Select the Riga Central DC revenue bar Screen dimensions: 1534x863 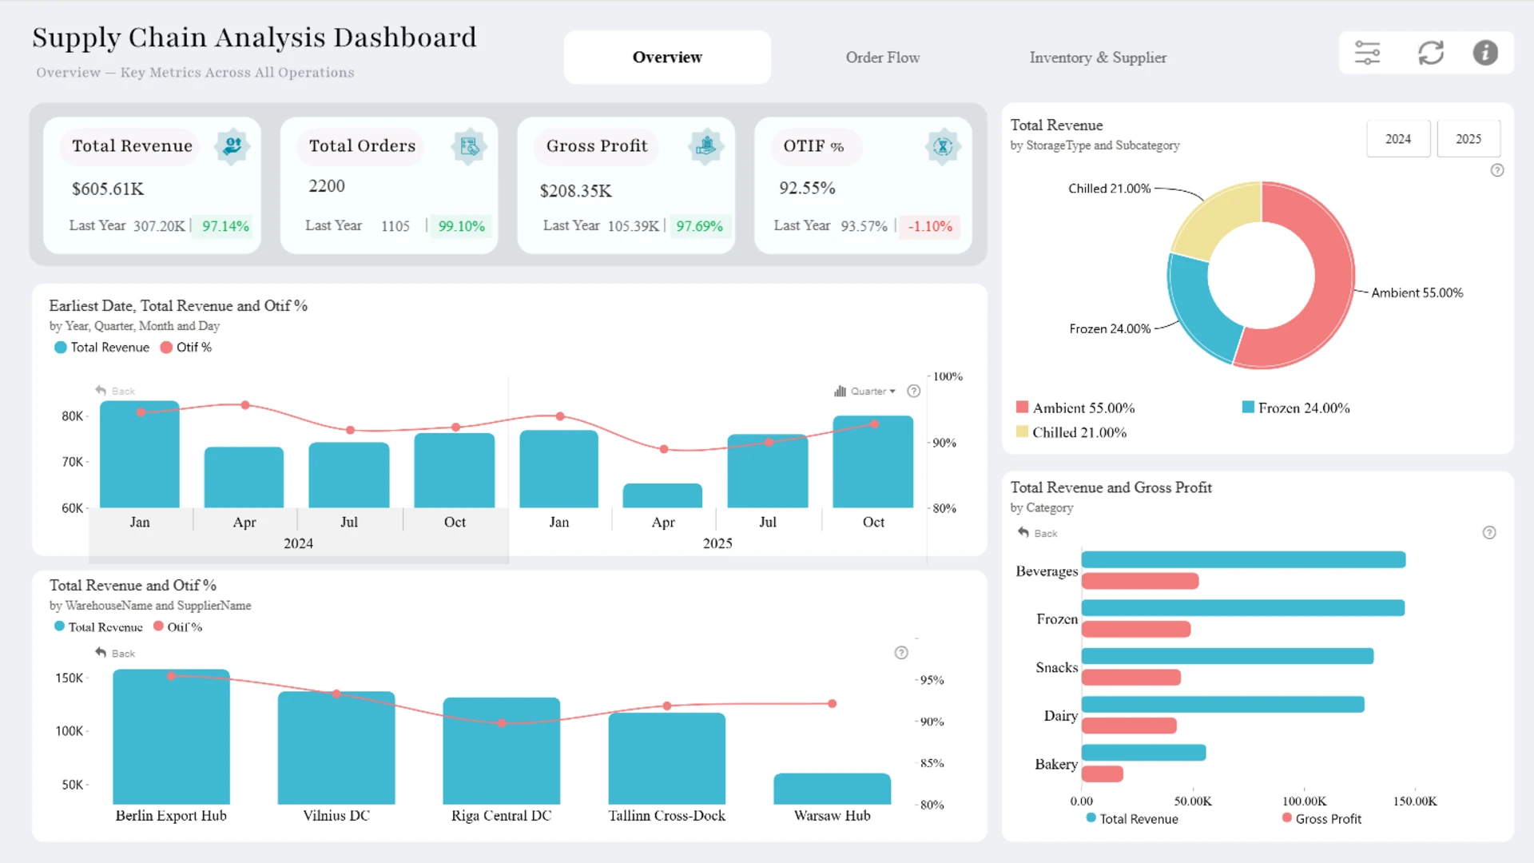(x=502, y=751)
